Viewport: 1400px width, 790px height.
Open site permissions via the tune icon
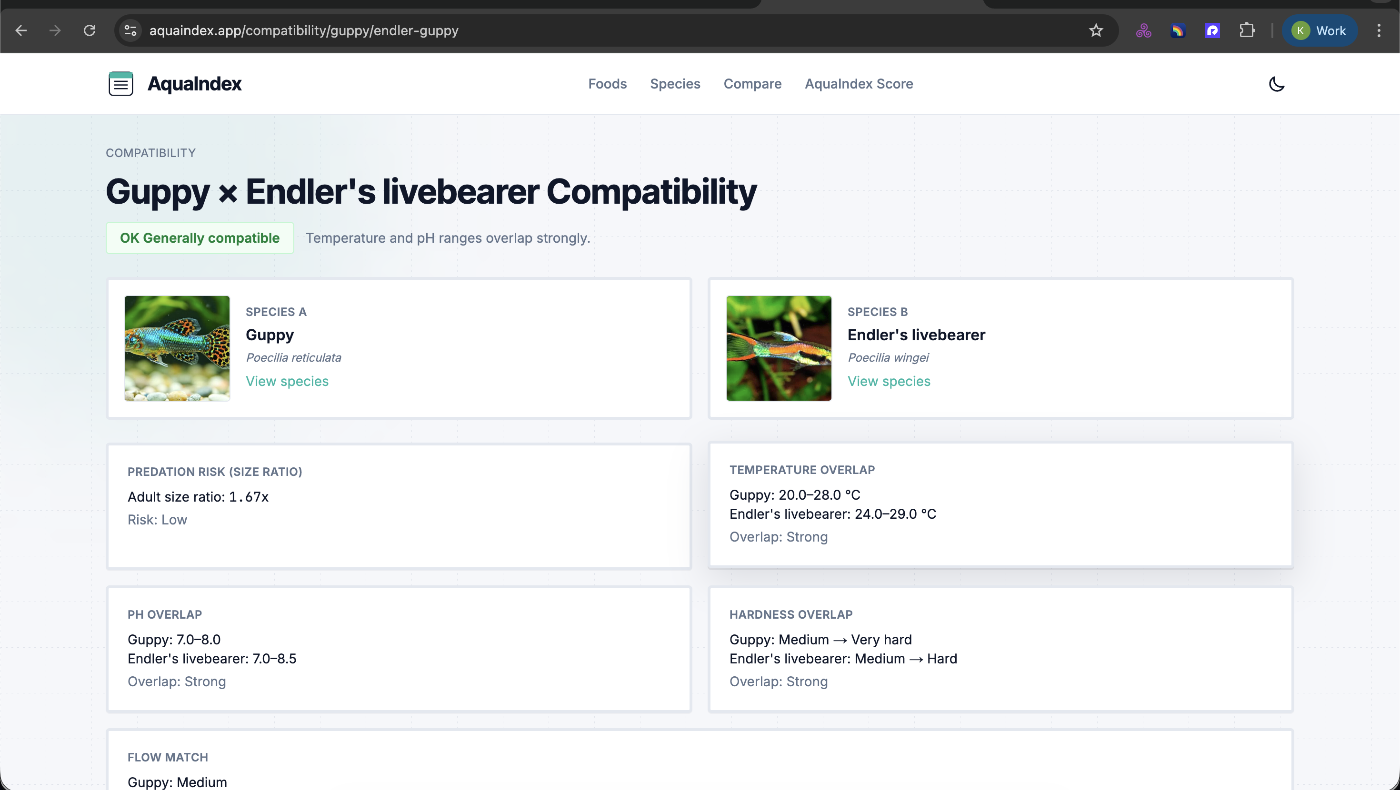pyautogui.click(x=130, y=30)
